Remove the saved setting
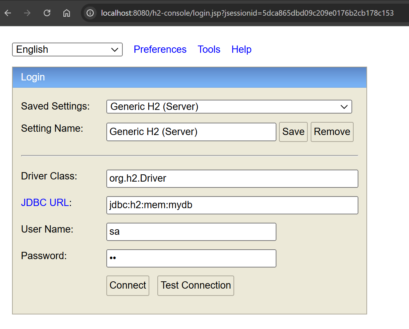409x329 pixels. pos(332,132)
